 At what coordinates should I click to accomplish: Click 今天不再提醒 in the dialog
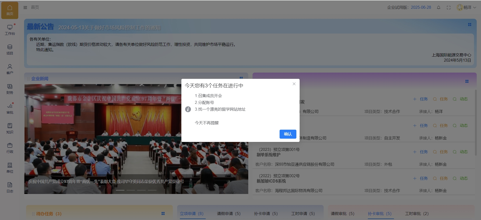207,123
